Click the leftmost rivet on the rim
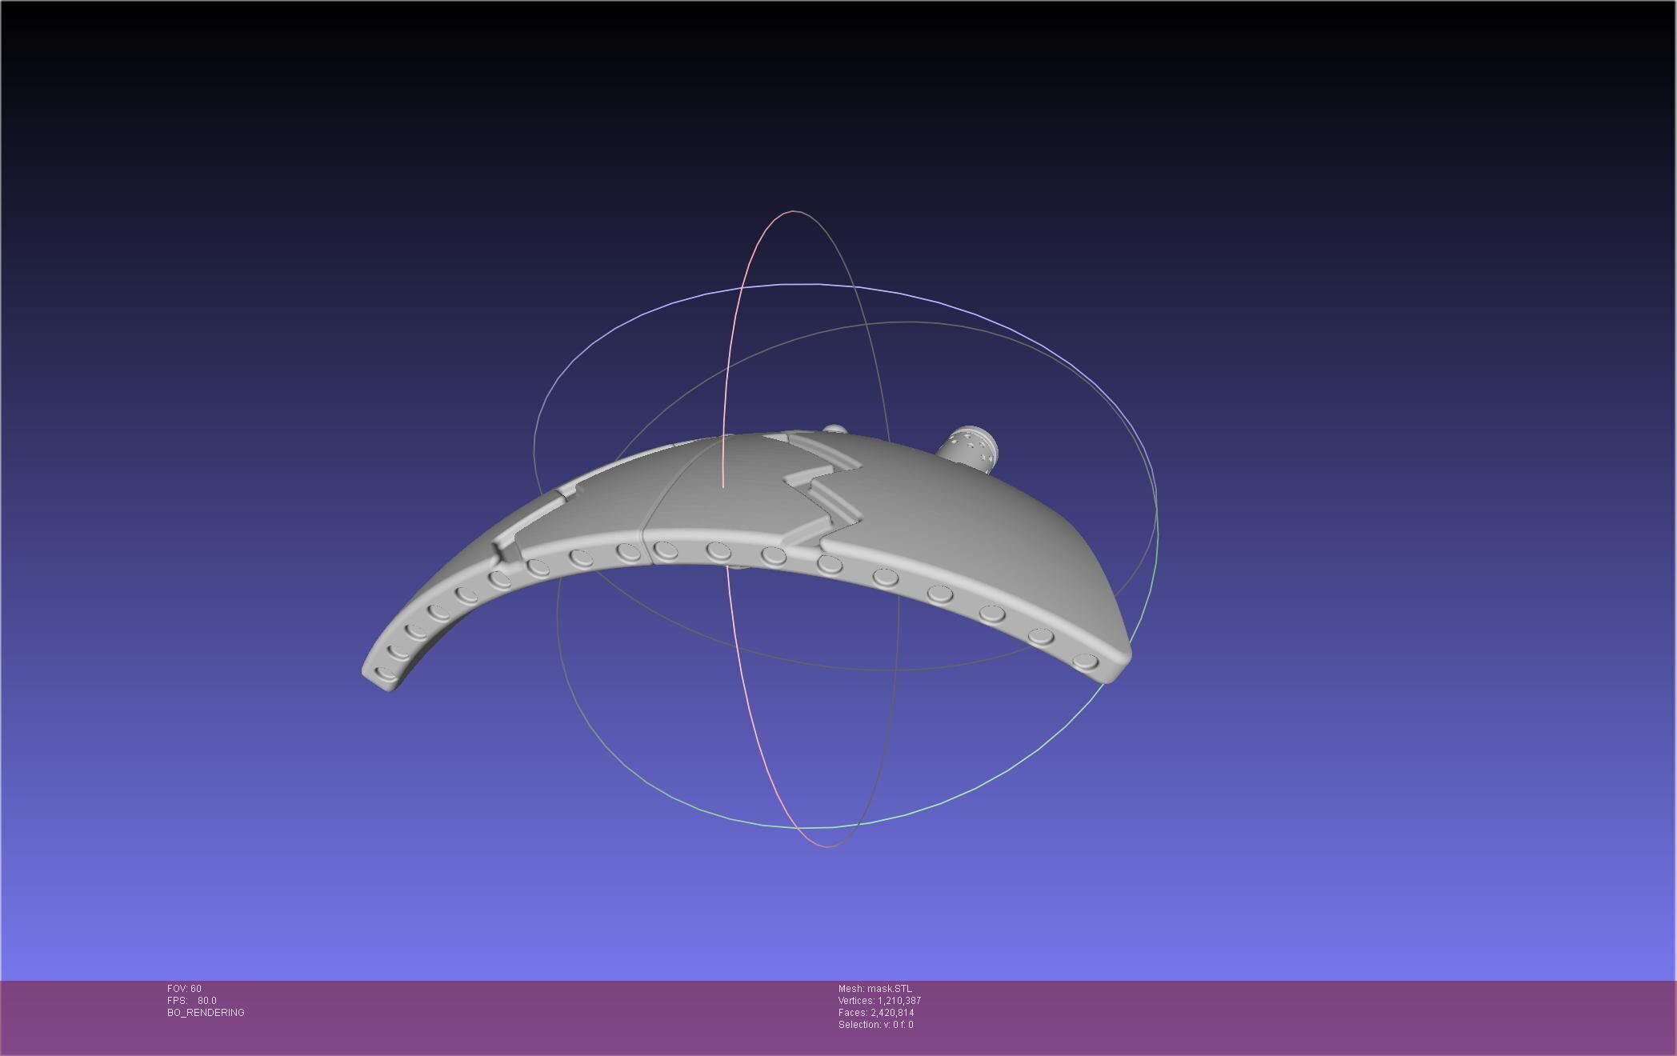1677x1056 pixels. [x=386, y=673]
